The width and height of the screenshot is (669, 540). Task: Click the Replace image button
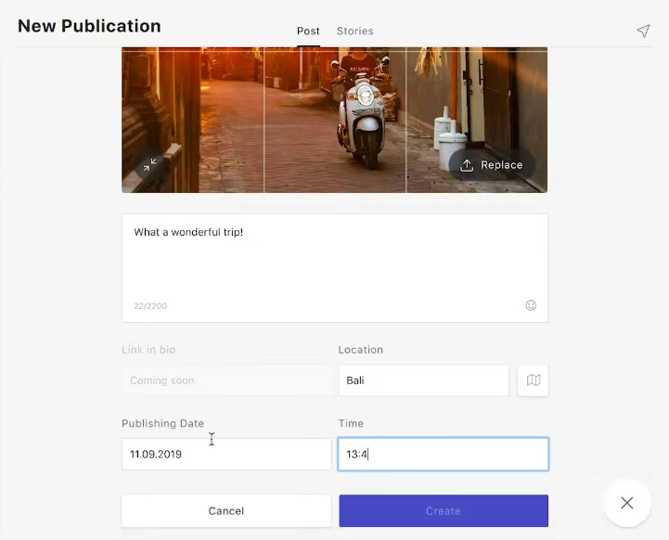pyautogui.click(x=492, y=165)
